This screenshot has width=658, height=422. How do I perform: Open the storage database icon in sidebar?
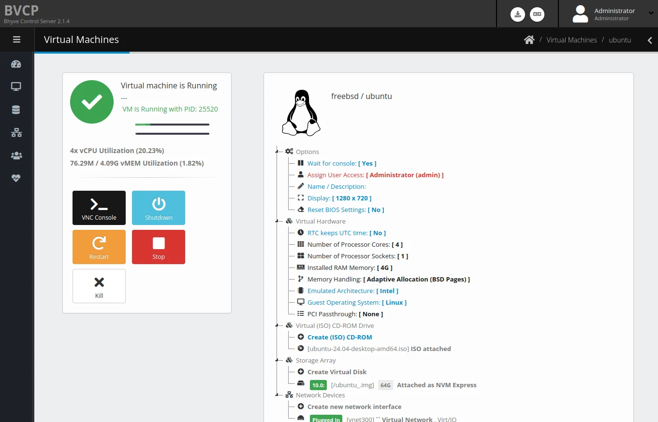pos(16,110)
